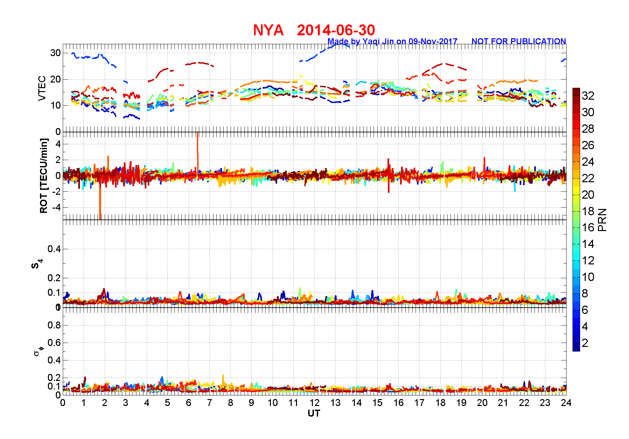This screenshot has height=439, width=629.
Task: Click colorbar tick label "16"
Action: point(588,227)
